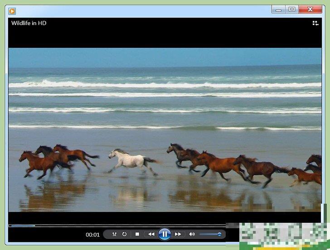Close the media player window
Image resolution: width=330 pixels, height=250 pixels.
(311, 10)
